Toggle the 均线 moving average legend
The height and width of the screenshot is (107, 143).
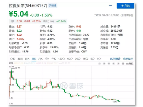pos(11,63)
